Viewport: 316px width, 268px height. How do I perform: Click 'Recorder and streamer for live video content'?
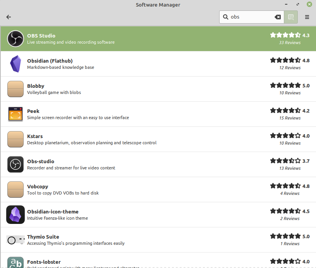(x=71, y=168)
